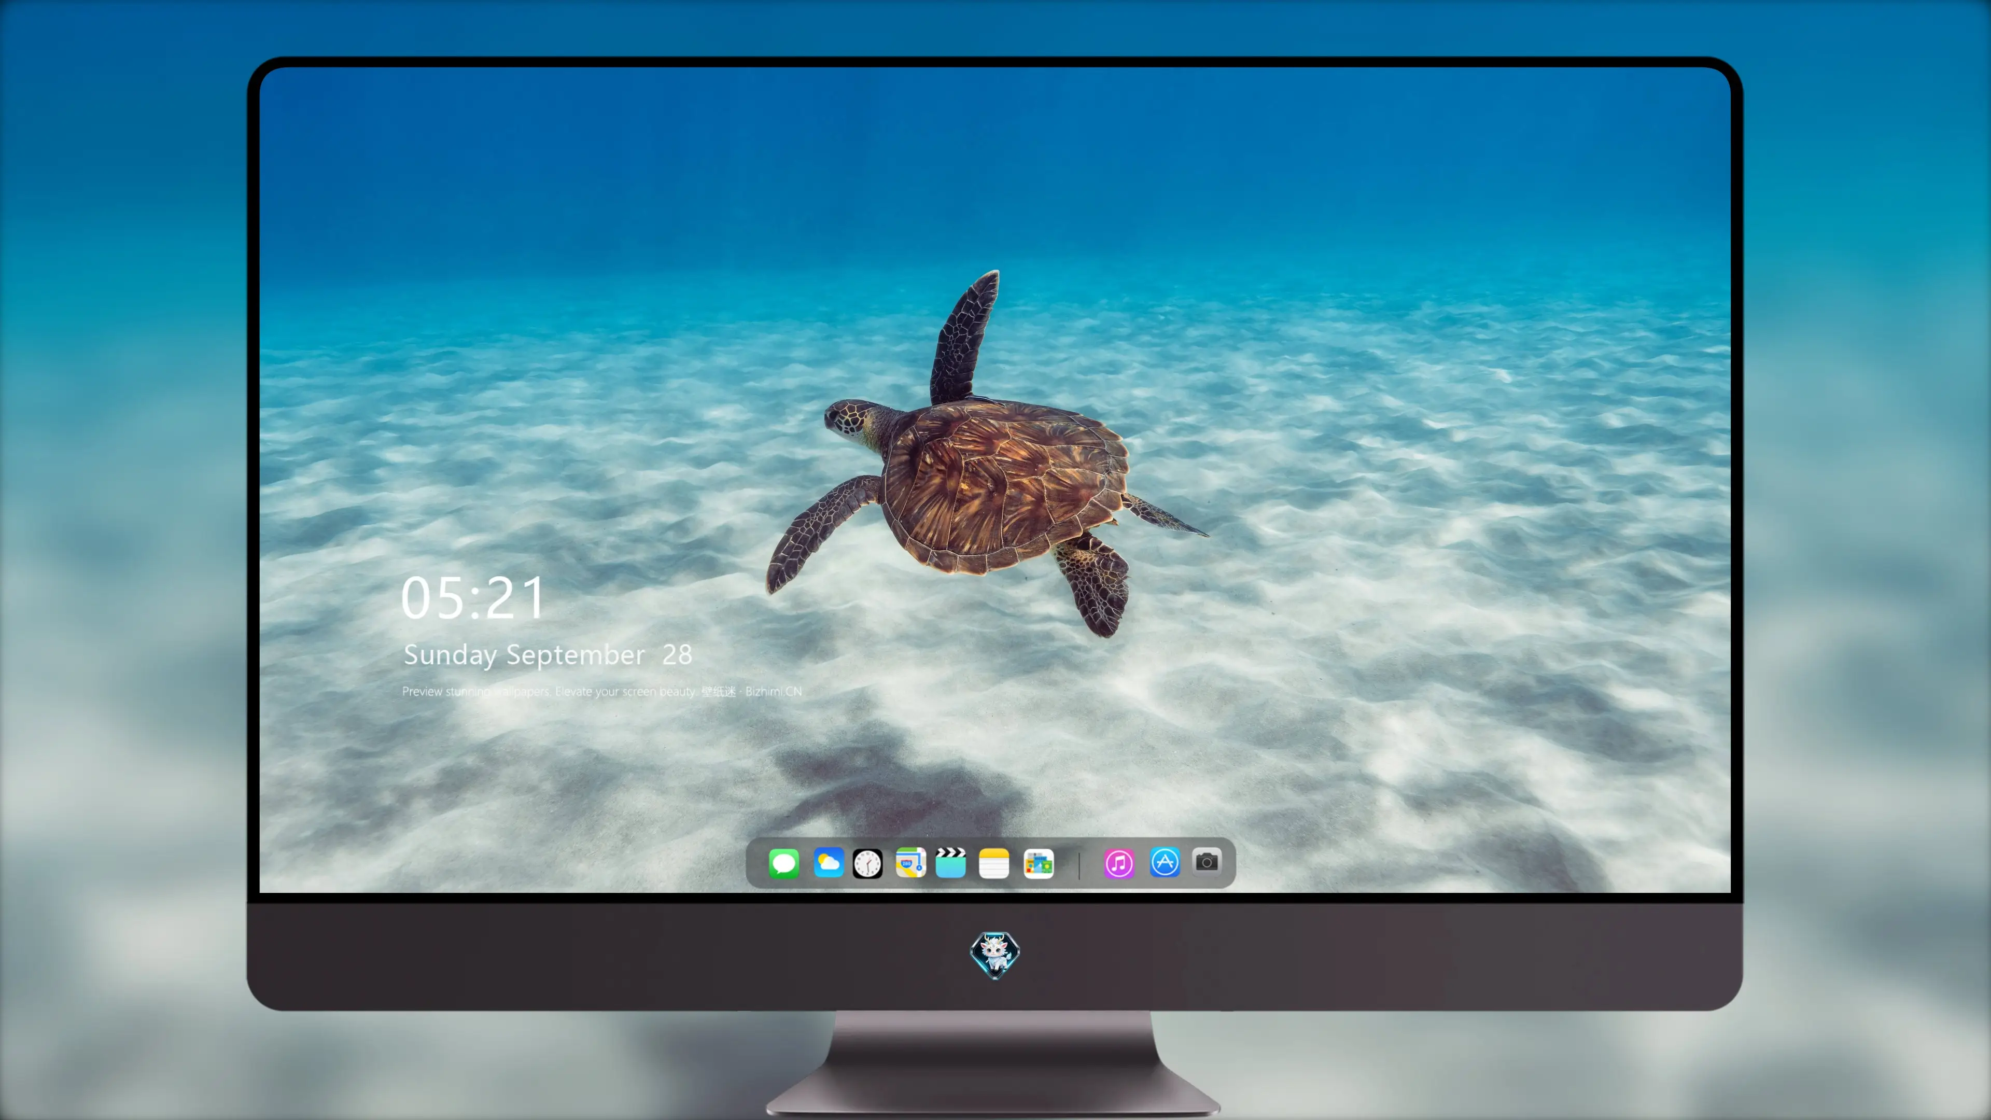This screenshot has height=1120, width=1991.
Task: Open the Clock app in the dock
Action: point(867,863)
